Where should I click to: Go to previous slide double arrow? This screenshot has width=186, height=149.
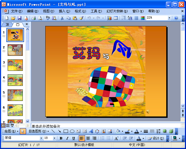(x=183, y=111)
